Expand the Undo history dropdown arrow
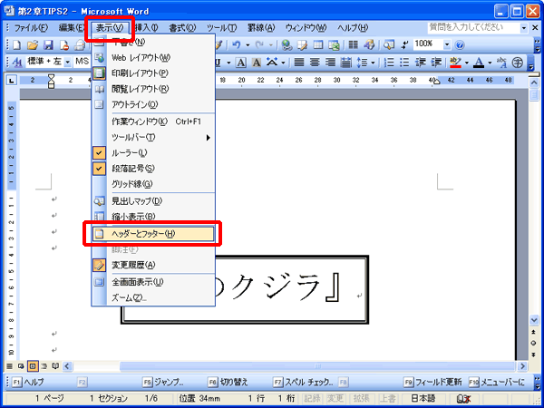This screenshot has height=408, width=544. [248, 45]
